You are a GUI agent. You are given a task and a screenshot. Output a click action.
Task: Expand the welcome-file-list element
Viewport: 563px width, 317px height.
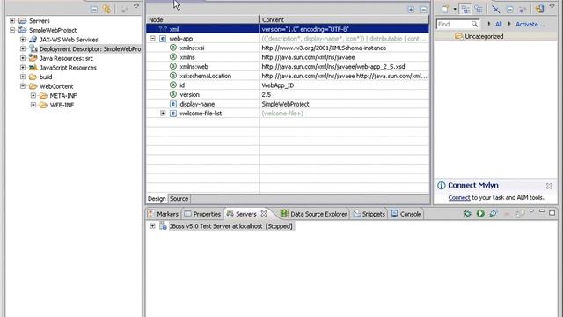point(163,114)
